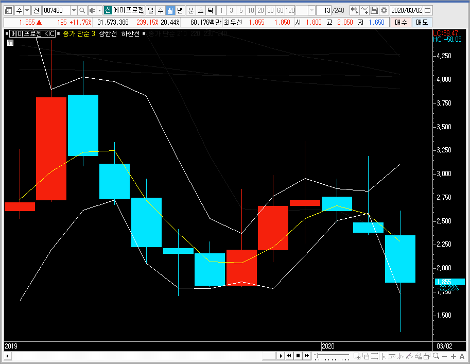This screenshot has height=364, width=470.
Task: Select the 틱 tick period tab
Action: pyautogui.click(x=210, y=11)
